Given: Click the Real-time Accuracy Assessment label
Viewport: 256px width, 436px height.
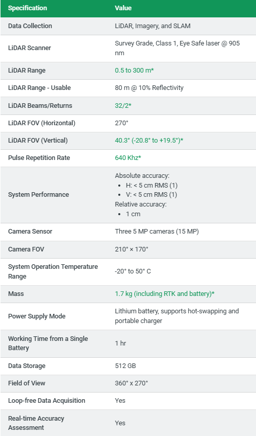Looking at the screenshot, I should (36, 423).
